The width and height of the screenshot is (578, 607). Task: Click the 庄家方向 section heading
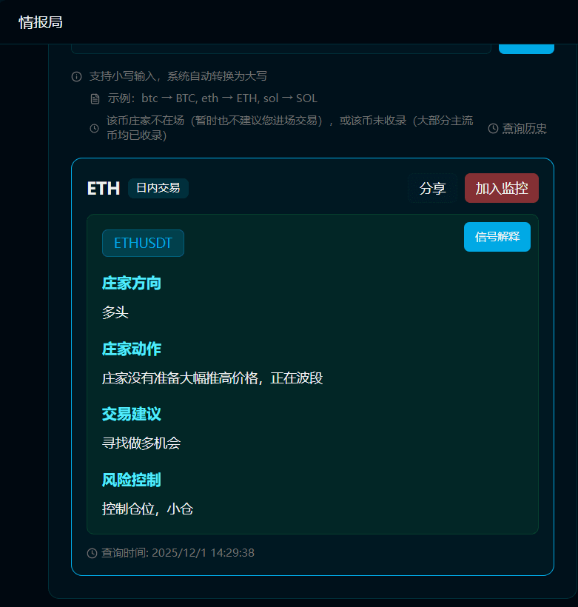point(131,284)
